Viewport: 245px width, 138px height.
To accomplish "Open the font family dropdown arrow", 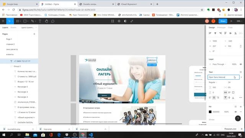I will pos(242,77).
